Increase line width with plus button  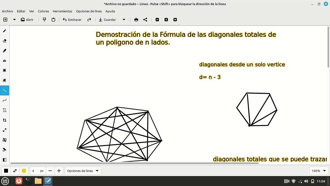pos(59,171)
